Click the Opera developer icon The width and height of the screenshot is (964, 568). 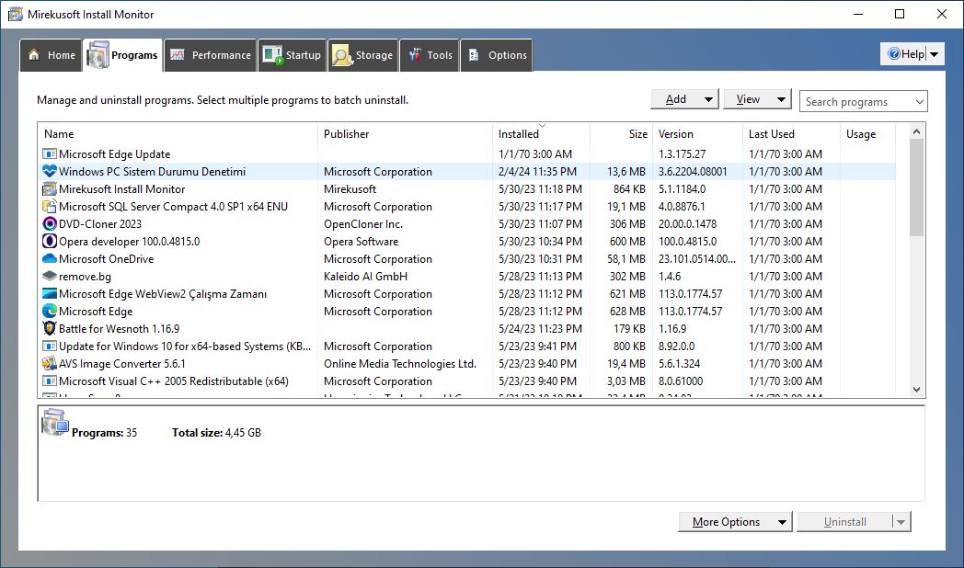(49, 242)
